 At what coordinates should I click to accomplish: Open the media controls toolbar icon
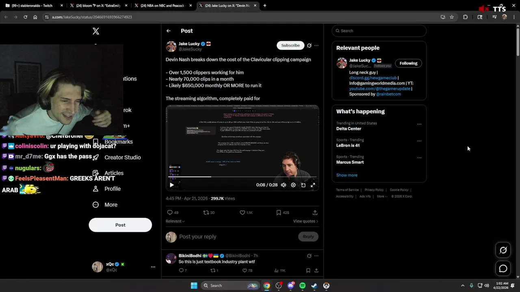[494, 17]
